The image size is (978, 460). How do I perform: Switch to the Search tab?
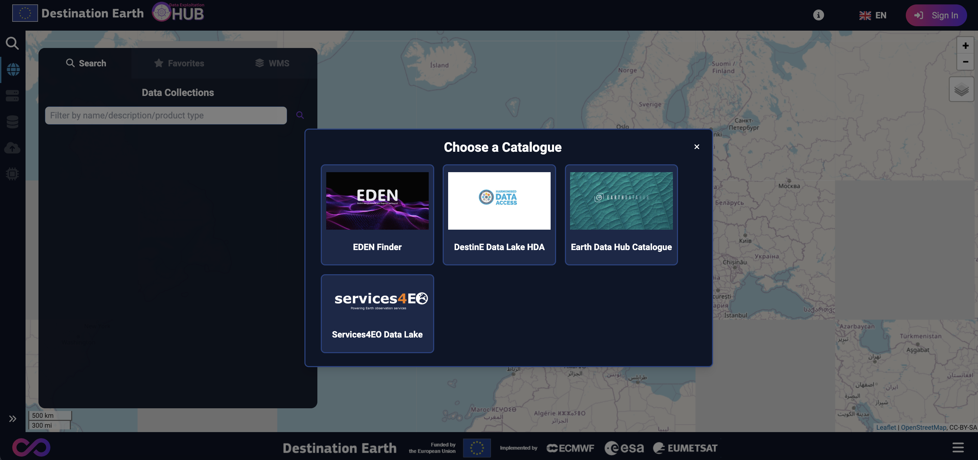click(x=86, y=63)
